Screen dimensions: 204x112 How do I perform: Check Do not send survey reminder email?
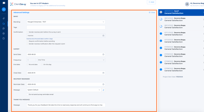point(27,94)
